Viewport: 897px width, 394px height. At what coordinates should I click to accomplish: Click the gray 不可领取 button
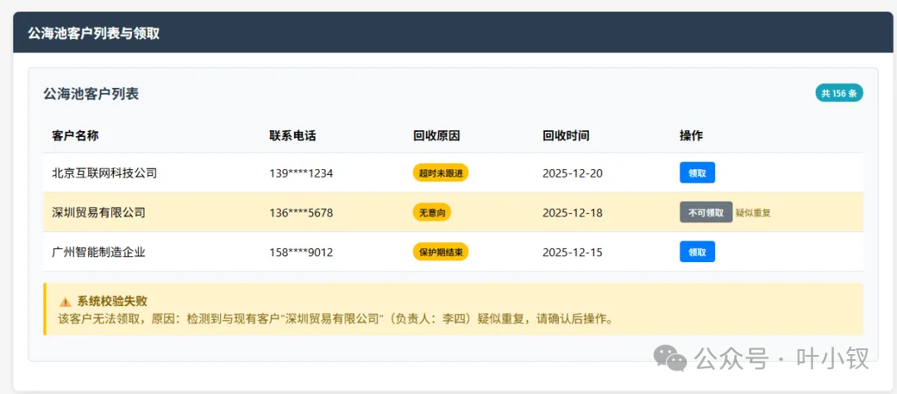(706, 212)
